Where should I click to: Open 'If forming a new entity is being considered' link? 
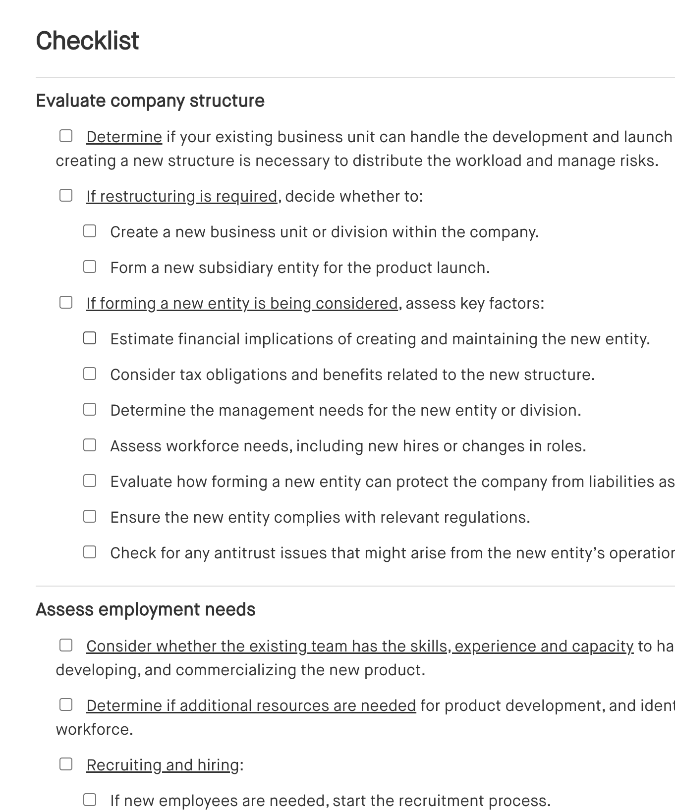[x=242, y=304]
